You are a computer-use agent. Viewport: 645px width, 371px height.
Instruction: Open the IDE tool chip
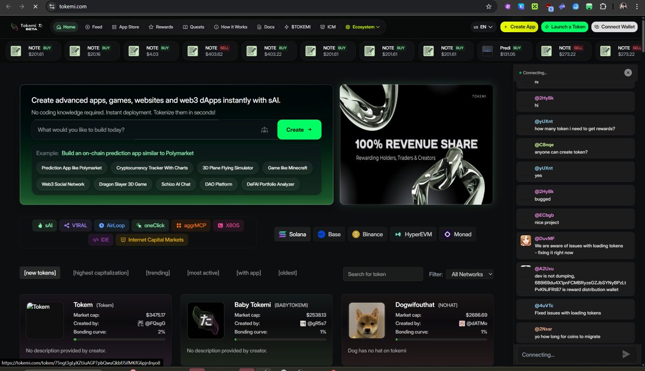(101, 240)
